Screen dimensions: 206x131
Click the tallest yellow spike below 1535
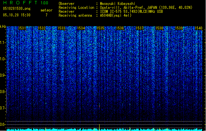point(99,127)
